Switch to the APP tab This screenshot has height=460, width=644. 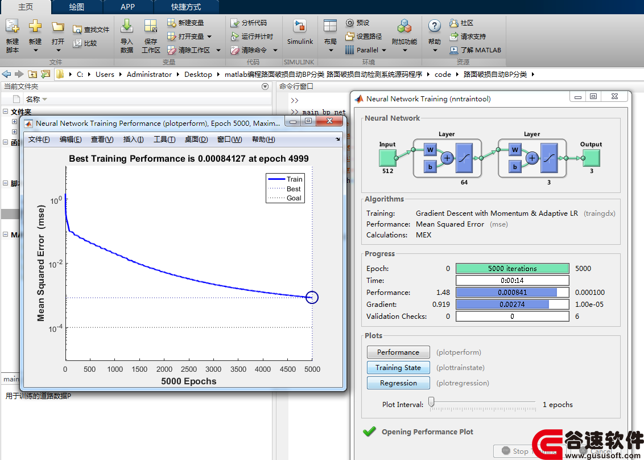point(128,7)
